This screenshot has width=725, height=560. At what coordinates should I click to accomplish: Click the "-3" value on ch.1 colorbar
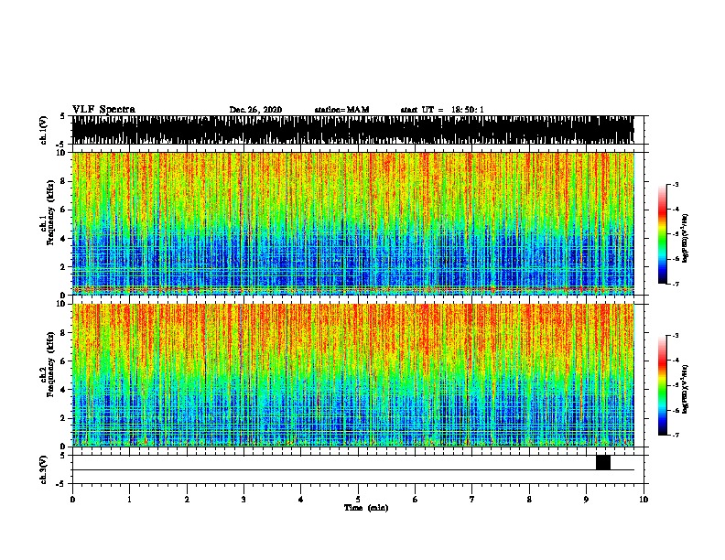(x=676, y=184)
